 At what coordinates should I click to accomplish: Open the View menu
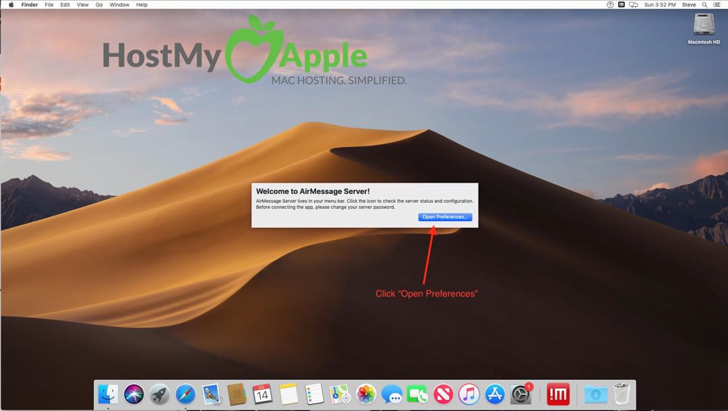point(83,5)
